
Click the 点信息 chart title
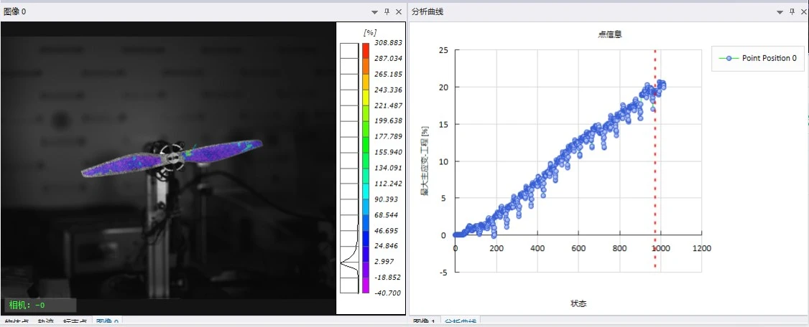coord(611,34)
